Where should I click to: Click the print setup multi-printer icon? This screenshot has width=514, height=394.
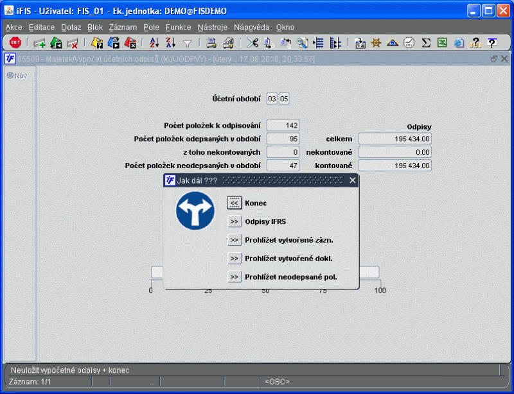pyautogui.click(x=228, y=43)
